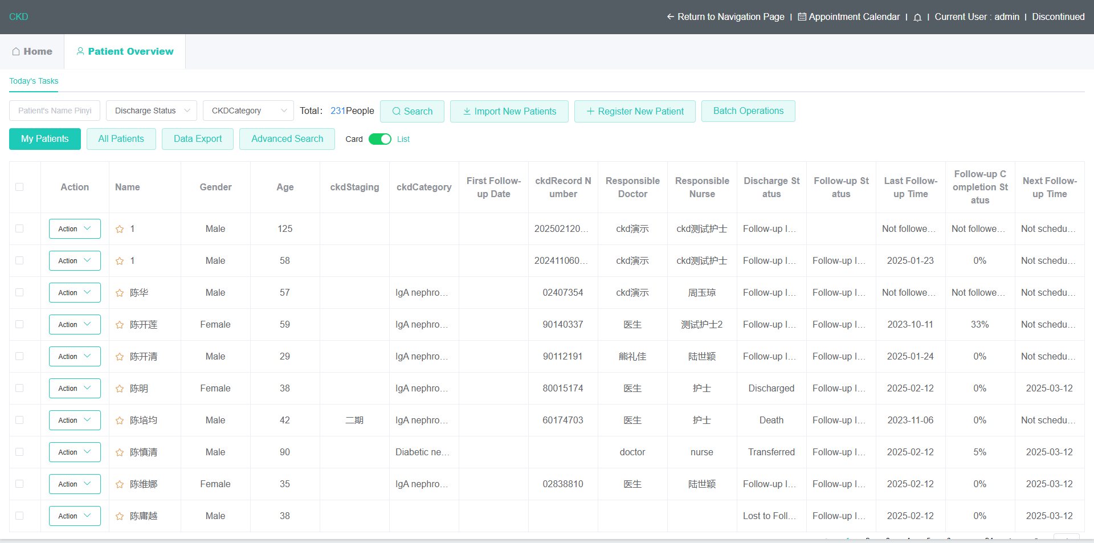Check the select-all header checkbox

pos(19,187)
